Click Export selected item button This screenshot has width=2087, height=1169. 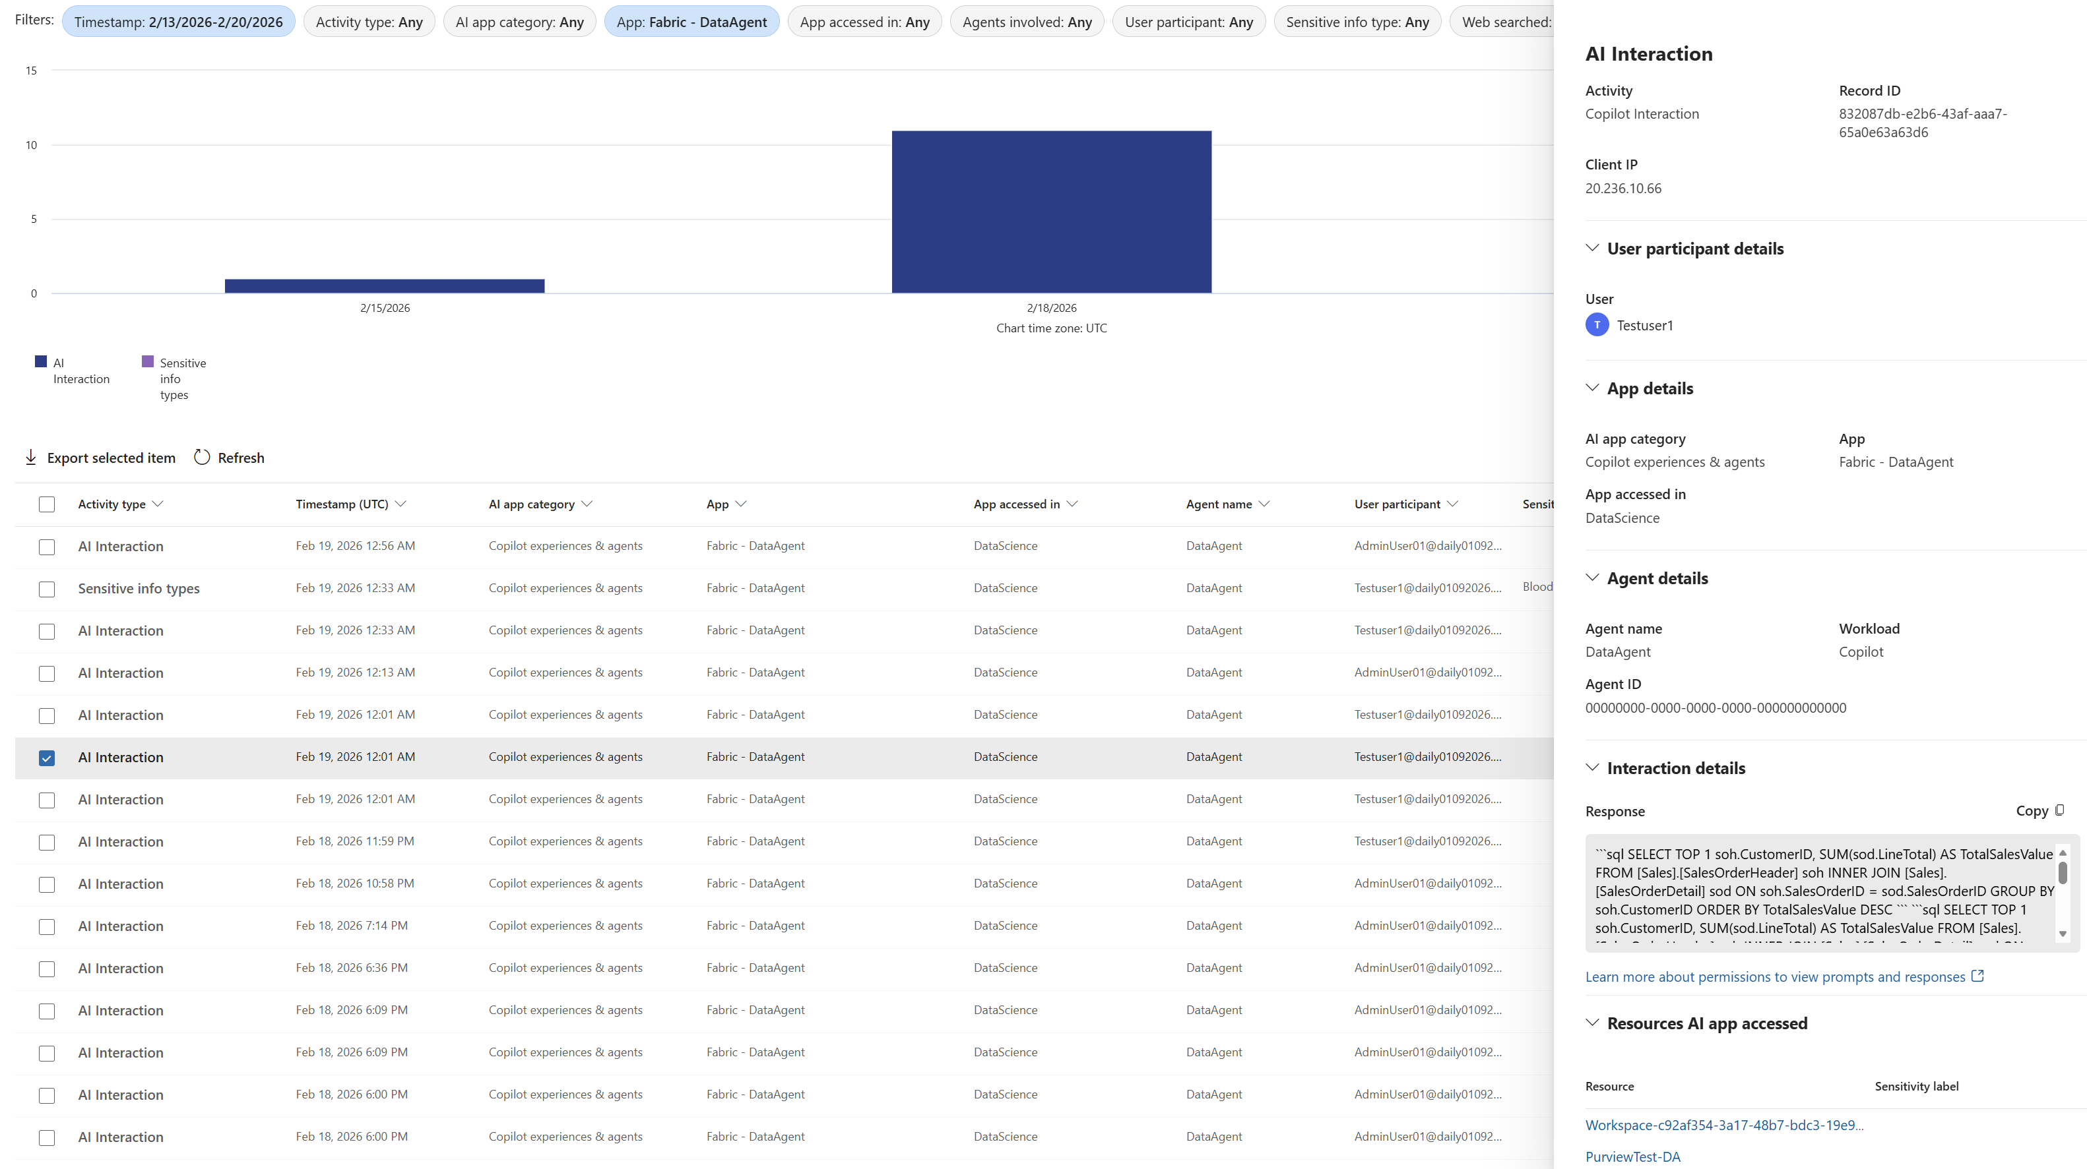[x=100, y=458]
